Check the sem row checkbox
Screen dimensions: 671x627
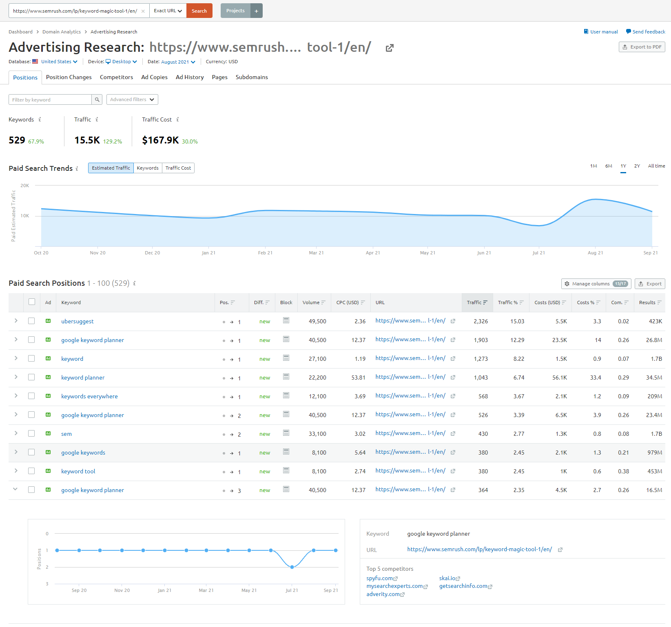31,433
